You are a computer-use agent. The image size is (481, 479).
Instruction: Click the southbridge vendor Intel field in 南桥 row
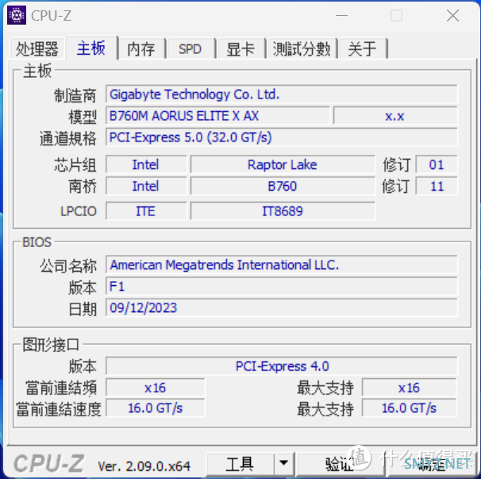146,186
